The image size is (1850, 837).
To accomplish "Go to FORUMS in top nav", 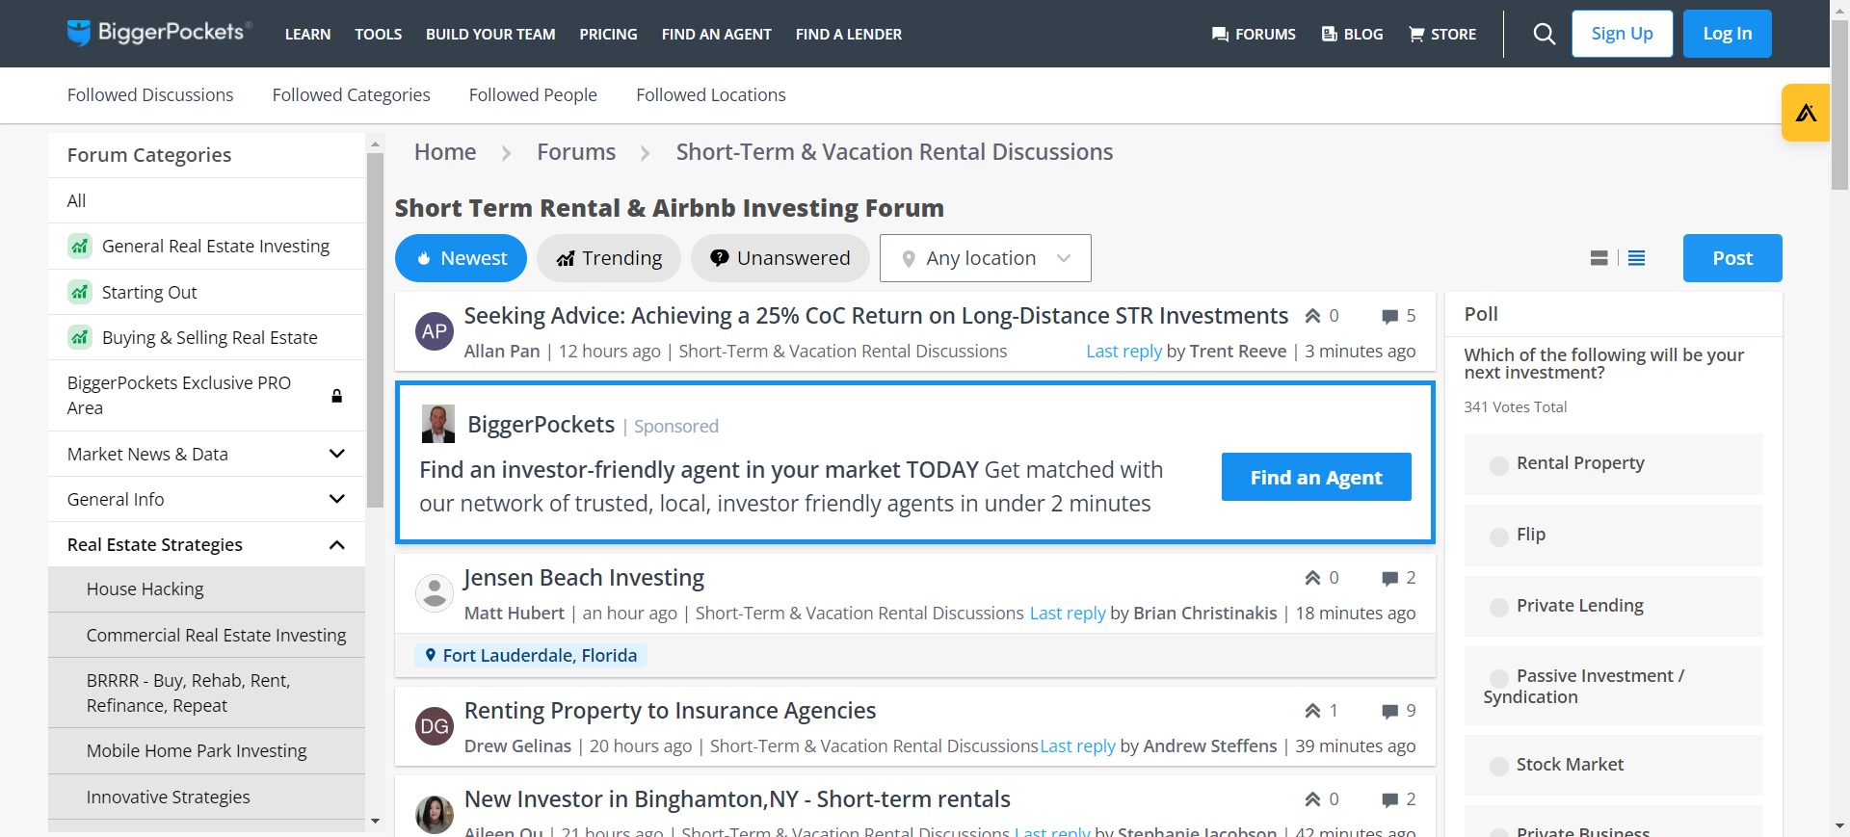I will [x=1254, y=34].
